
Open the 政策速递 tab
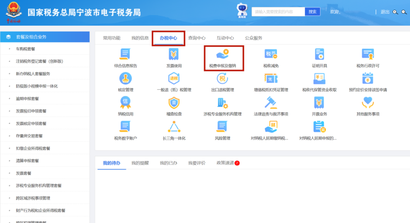[225, 163]
